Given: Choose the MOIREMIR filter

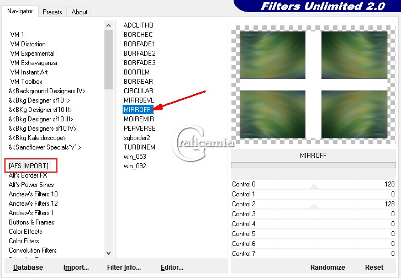Looking at the screenshot, I should [139, 119].
